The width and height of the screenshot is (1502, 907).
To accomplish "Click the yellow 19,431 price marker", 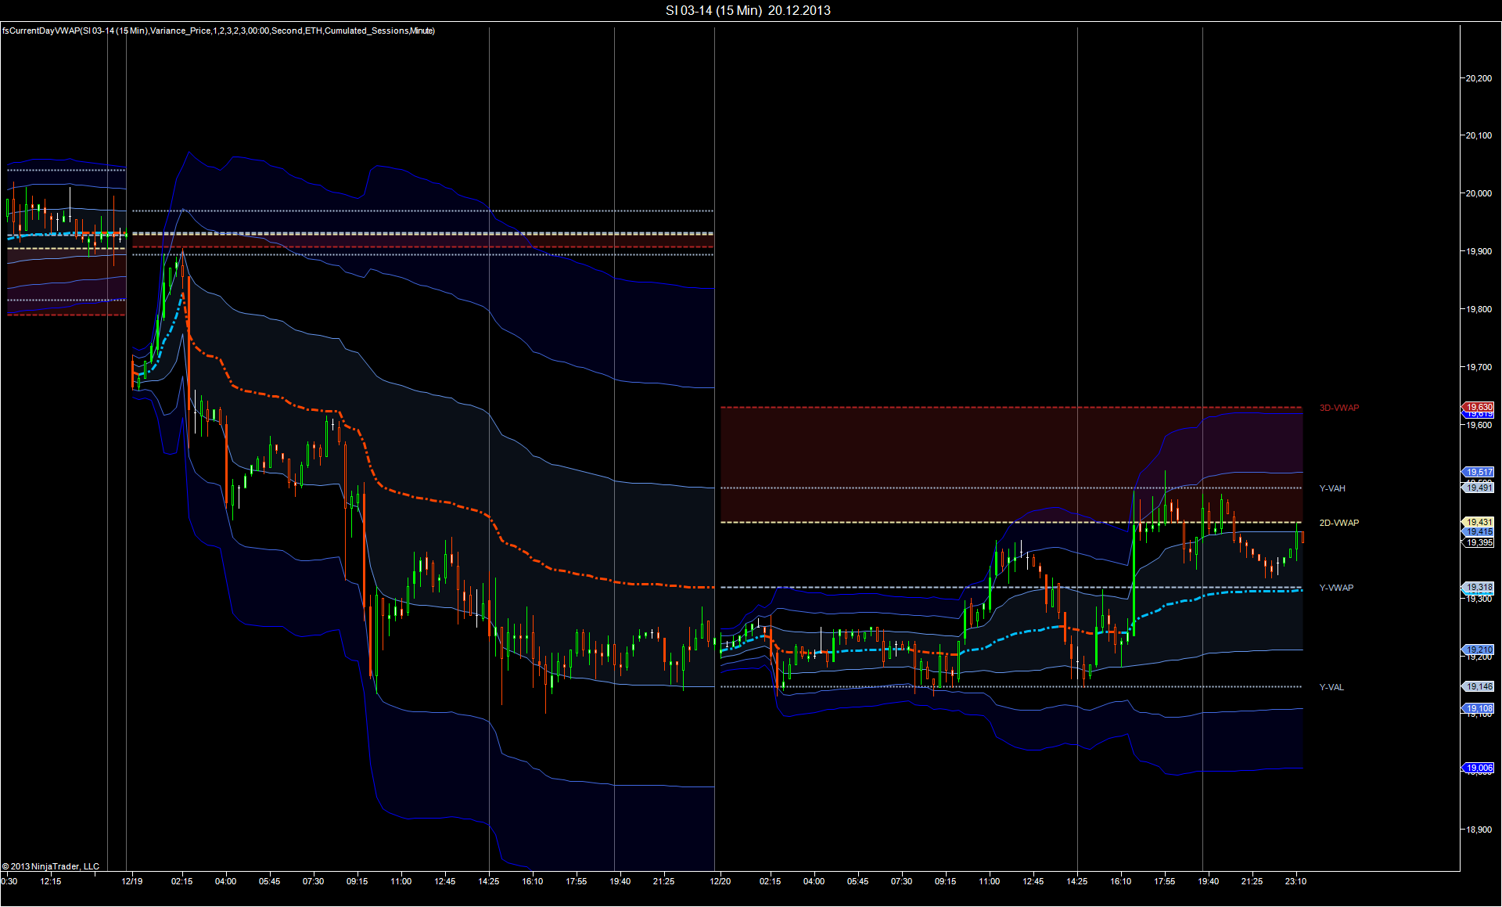I will click(x=1479, y=522).
